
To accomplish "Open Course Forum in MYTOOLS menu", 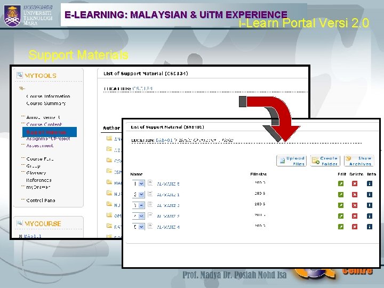I will click(40, 159).
